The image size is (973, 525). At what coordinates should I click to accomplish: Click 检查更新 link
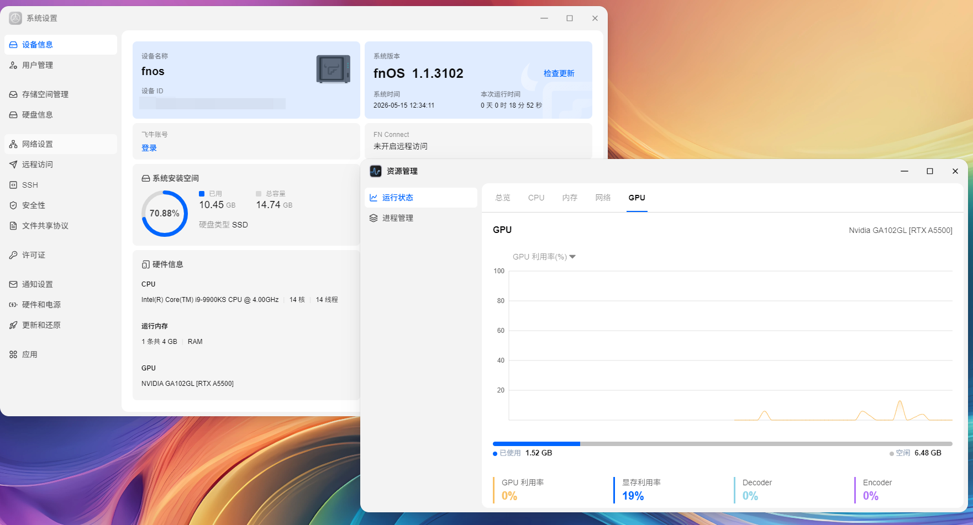click(x=559, y=73)
